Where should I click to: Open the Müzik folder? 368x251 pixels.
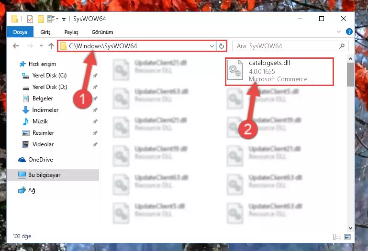coord(40,121)
